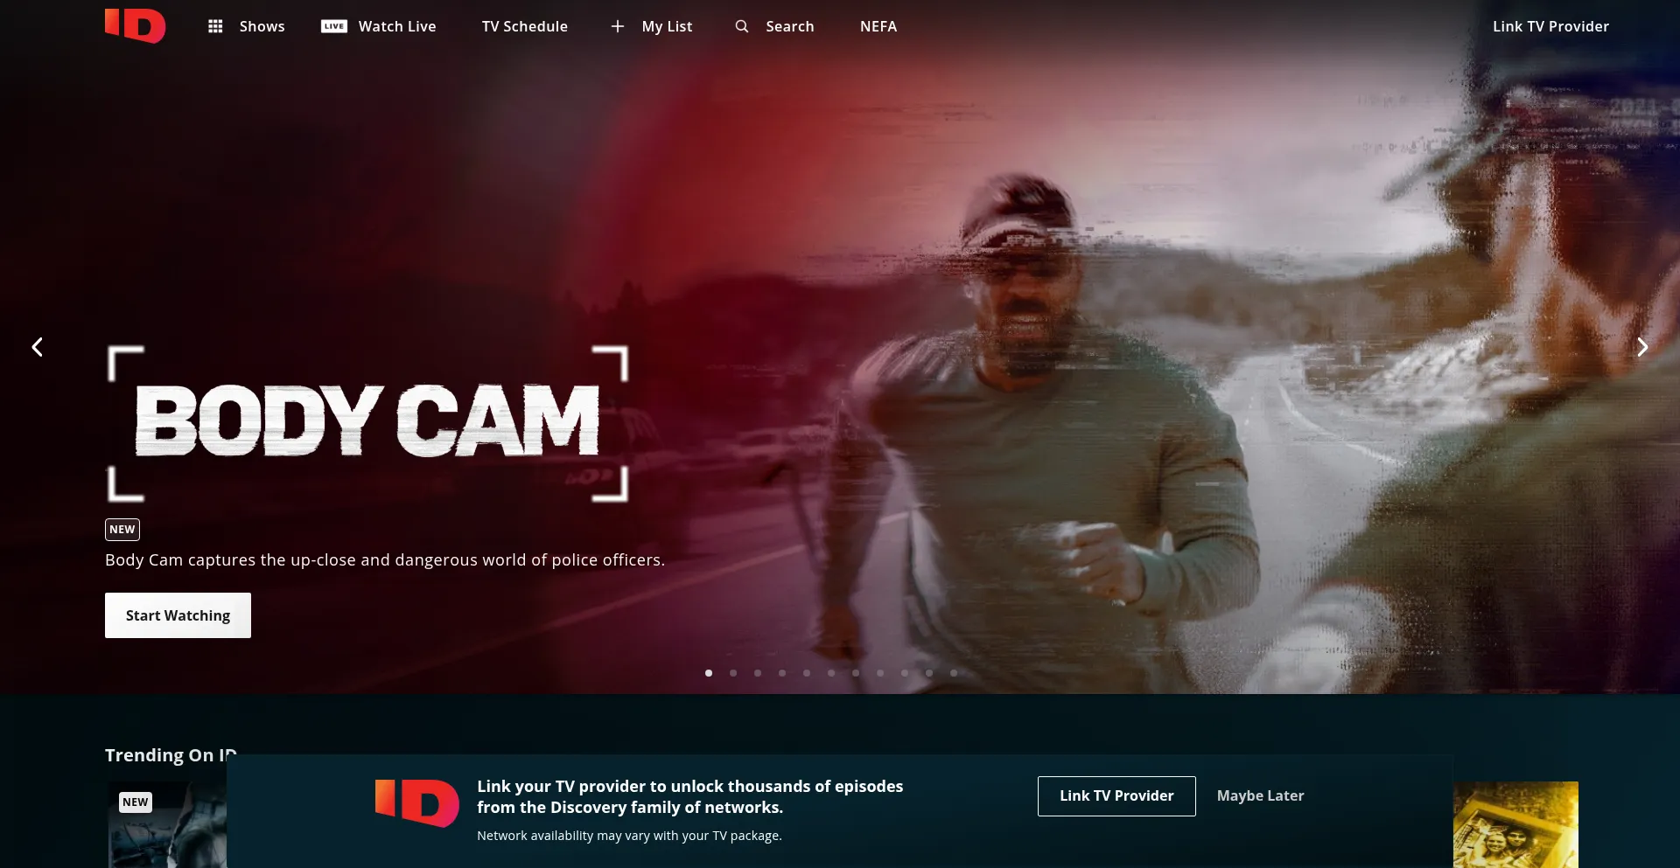1680x868 pixels.
Task: Click 'Network availability may vary' text
Action: (629, 836)
